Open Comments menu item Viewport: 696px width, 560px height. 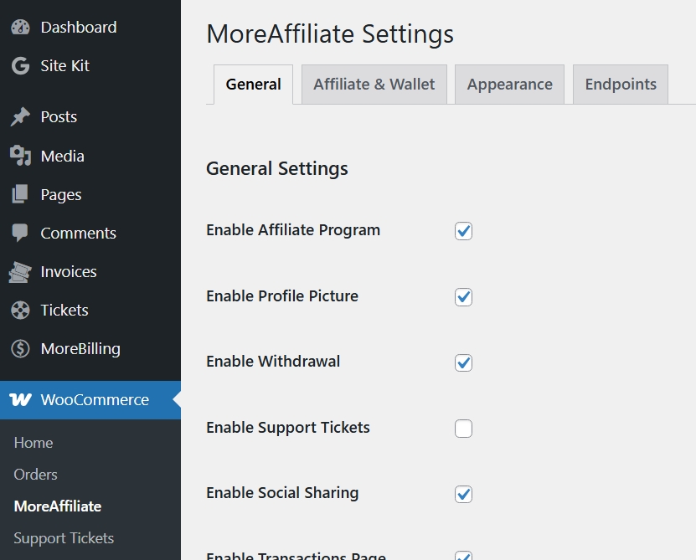coord(90,234)
